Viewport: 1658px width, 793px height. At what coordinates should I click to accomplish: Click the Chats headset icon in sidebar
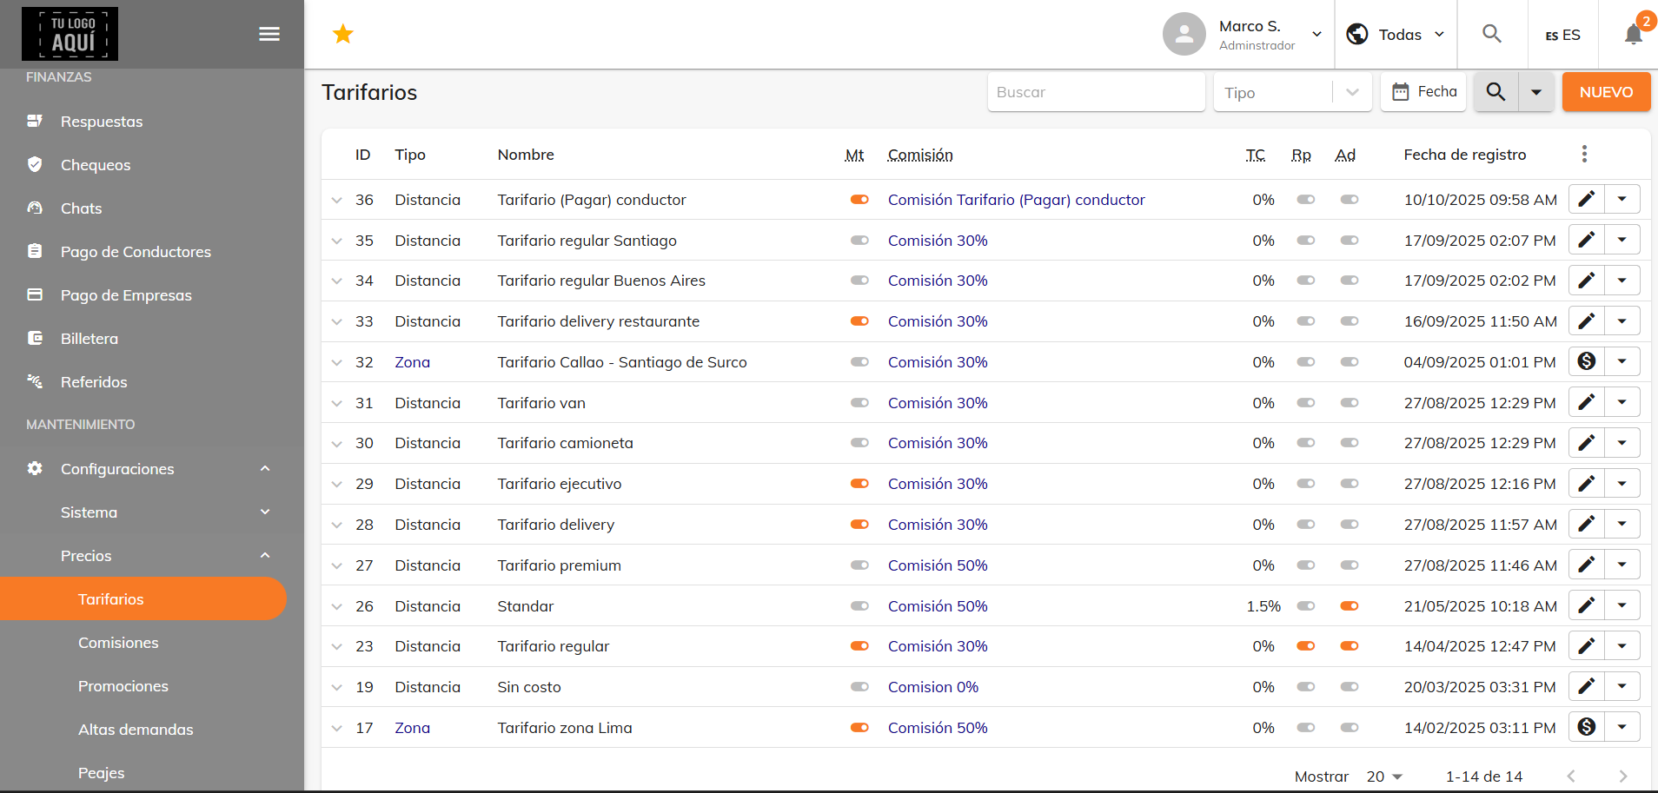35,208
